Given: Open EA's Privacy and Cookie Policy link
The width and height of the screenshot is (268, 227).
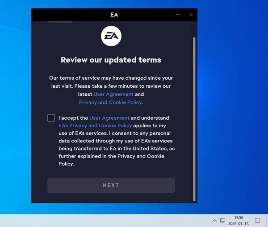Looking at the screenshot, I should coord(95,126).
